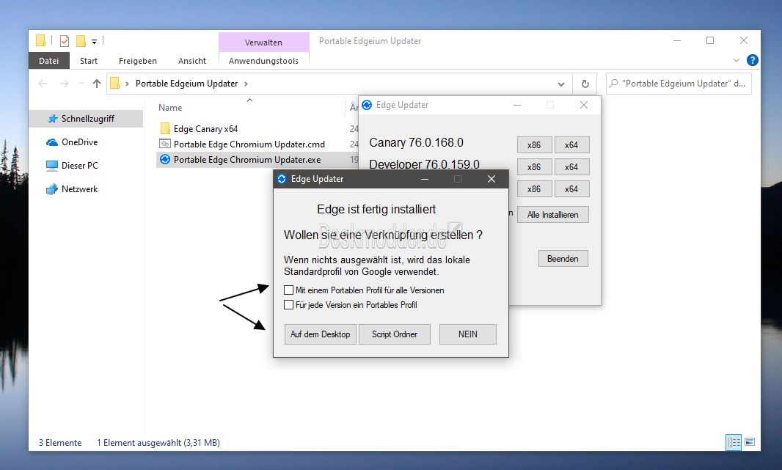
Task: Click the .exe file updater icon
Action: coord(164,160)
